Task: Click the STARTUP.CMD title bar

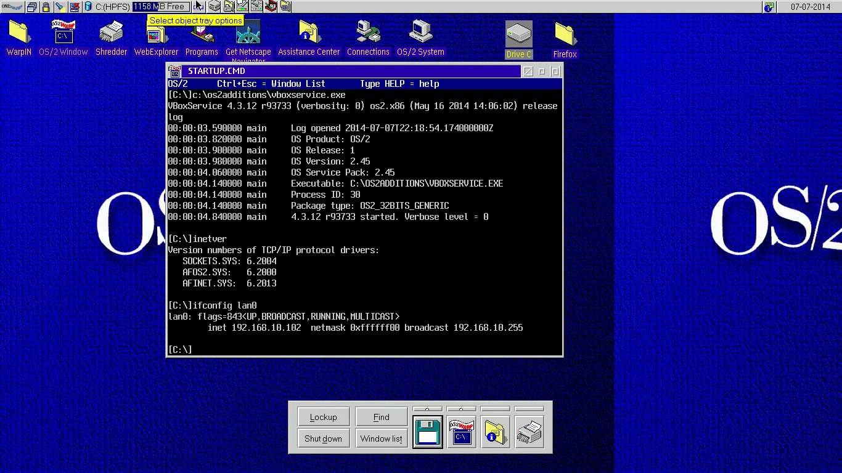Action: tap(351, 71)
